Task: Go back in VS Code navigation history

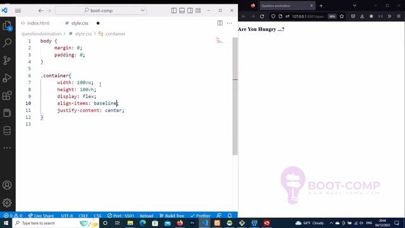Action: (40, 11)
